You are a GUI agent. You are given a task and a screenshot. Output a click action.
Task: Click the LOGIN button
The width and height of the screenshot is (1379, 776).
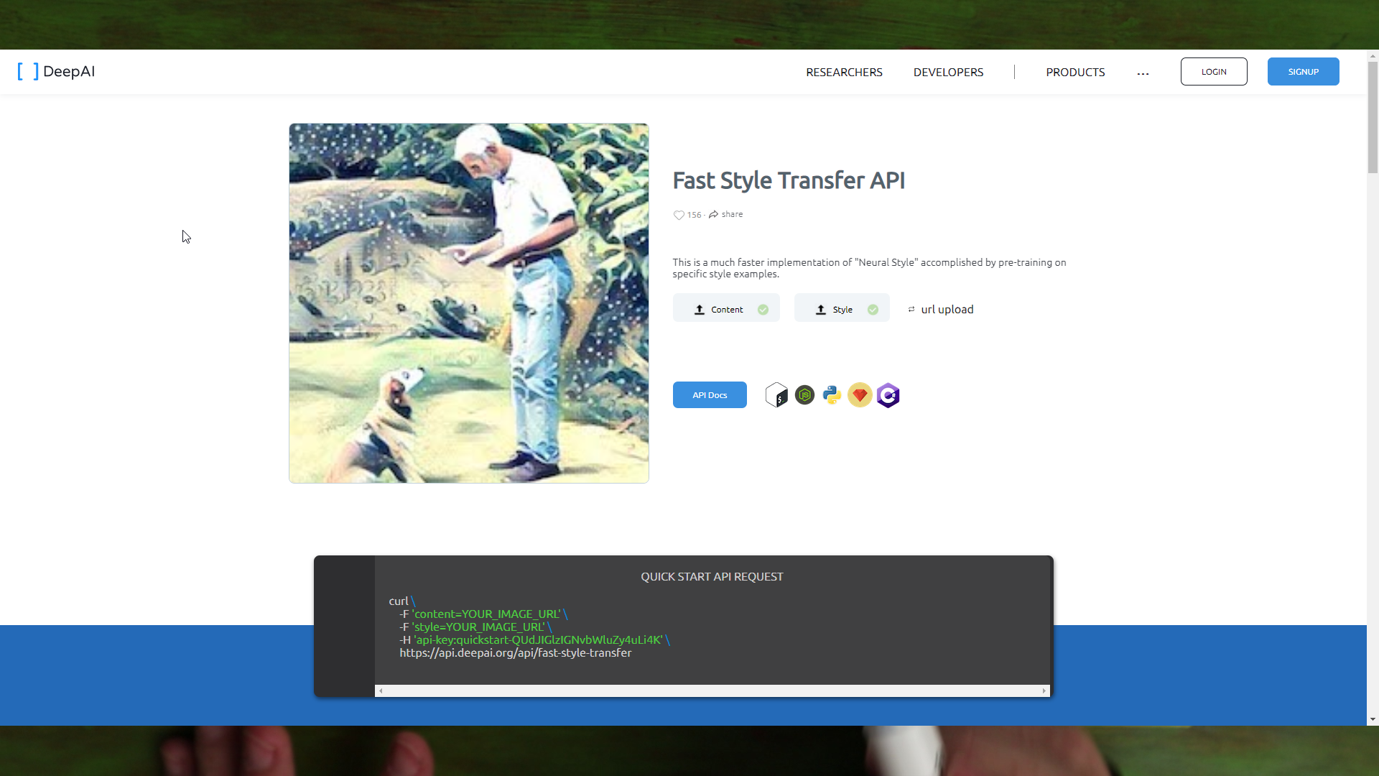point(1214,71)
